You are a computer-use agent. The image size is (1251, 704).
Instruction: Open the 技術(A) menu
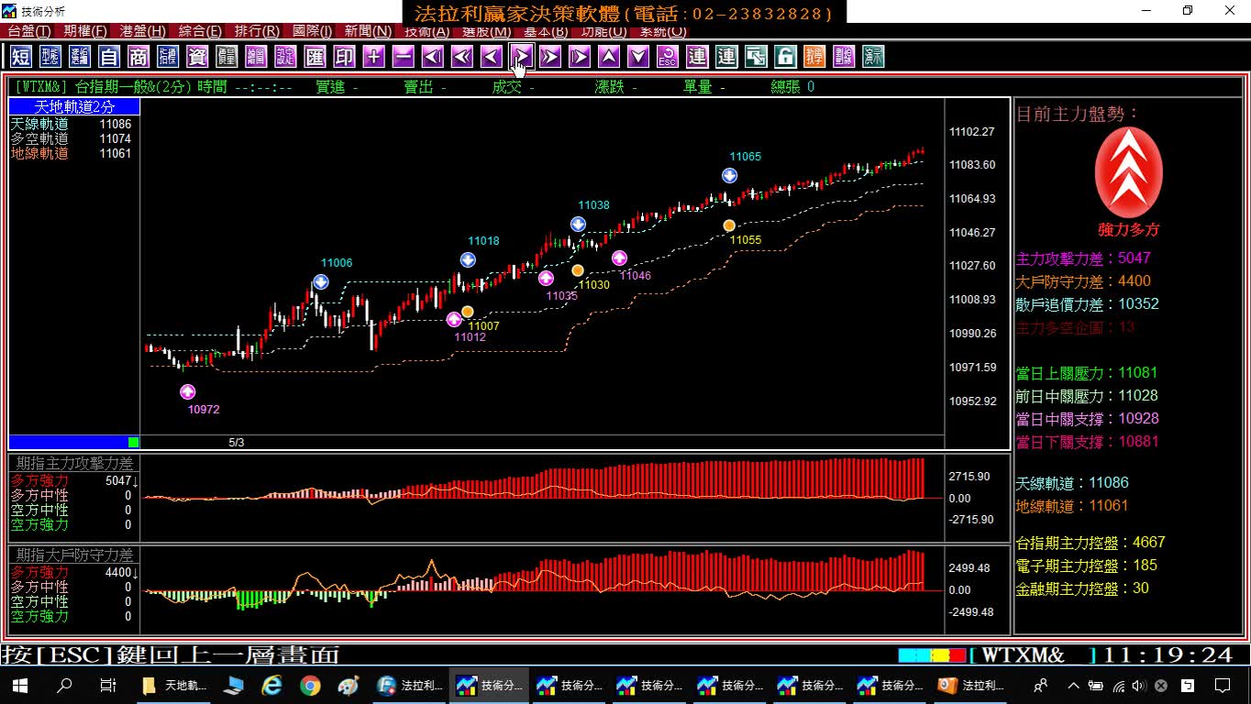tap(427, 31)
